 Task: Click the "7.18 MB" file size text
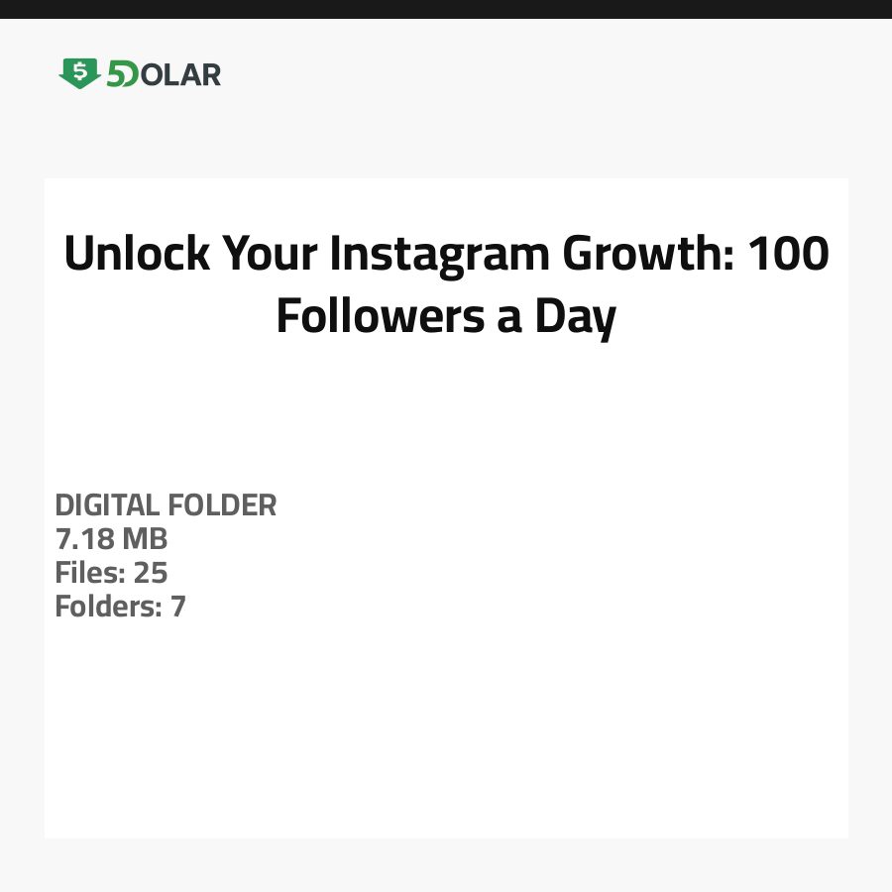(x=111, y=539)
